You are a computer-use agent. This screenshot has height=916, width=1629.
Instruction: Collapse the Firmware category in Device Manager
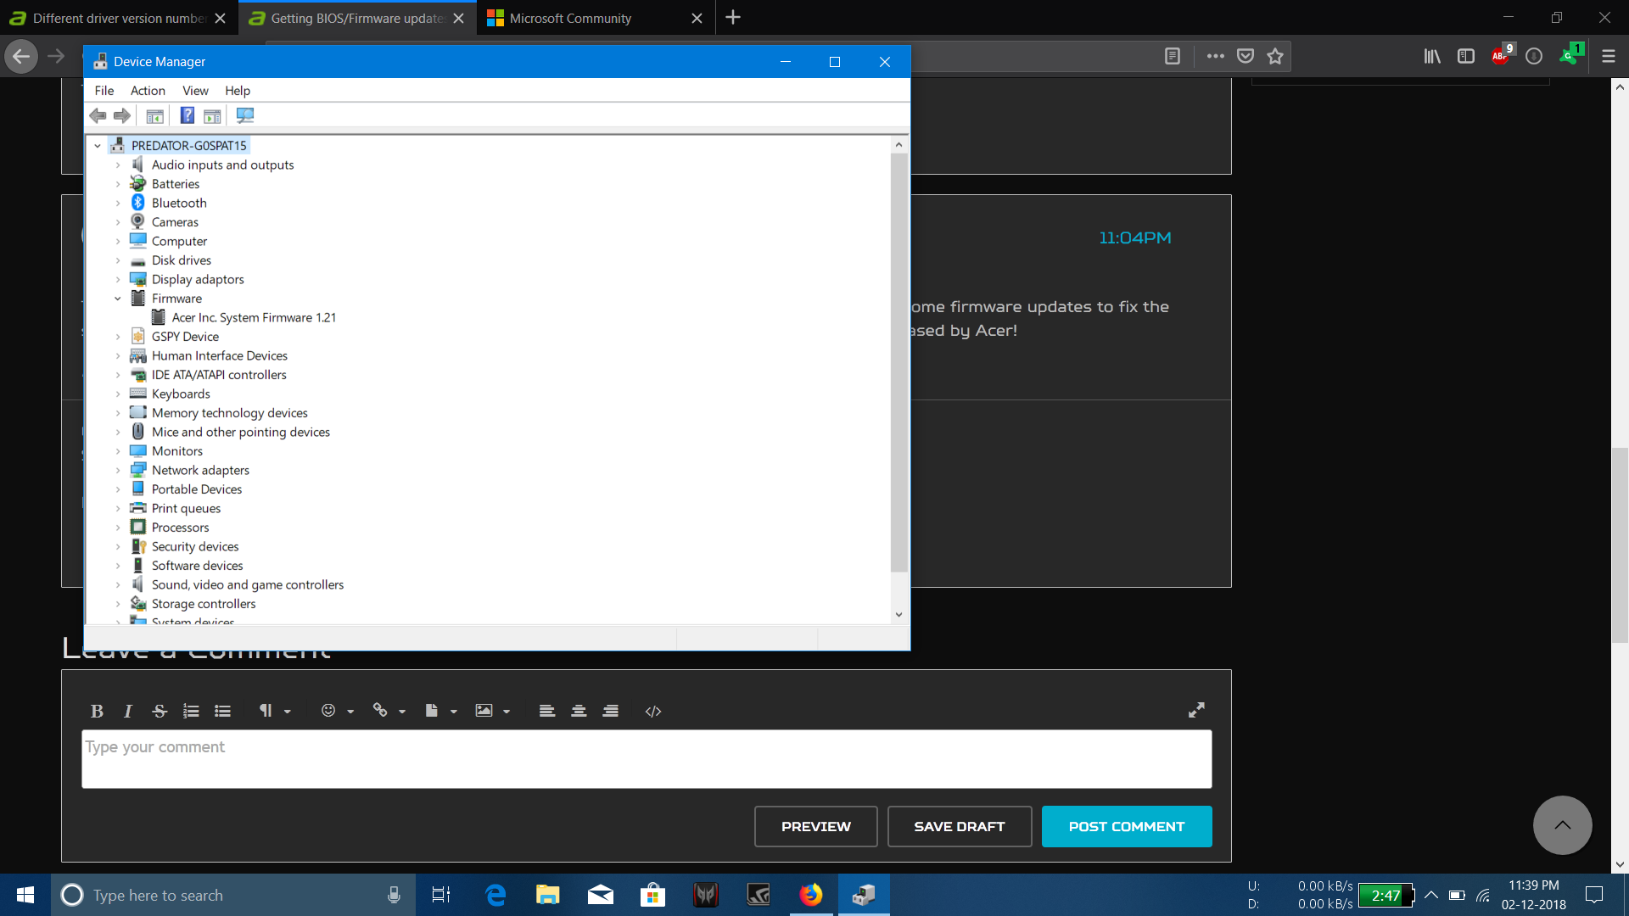pos(119,299)
